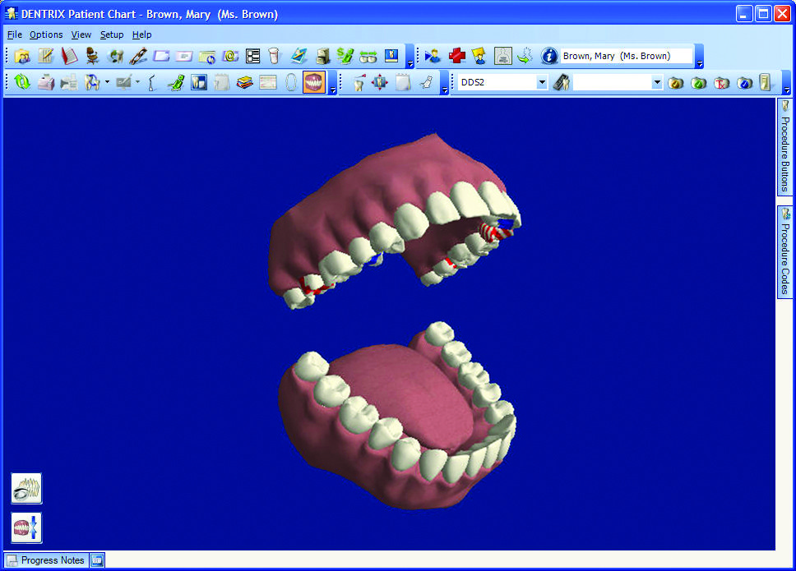Click the blue patient info icon beside Brown, Mary

[548, 56]
